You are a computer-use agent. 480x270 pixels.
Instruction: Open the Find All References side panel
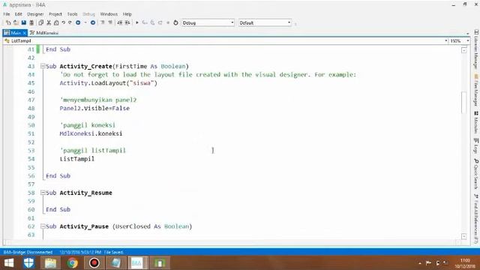tap(476, 219)
